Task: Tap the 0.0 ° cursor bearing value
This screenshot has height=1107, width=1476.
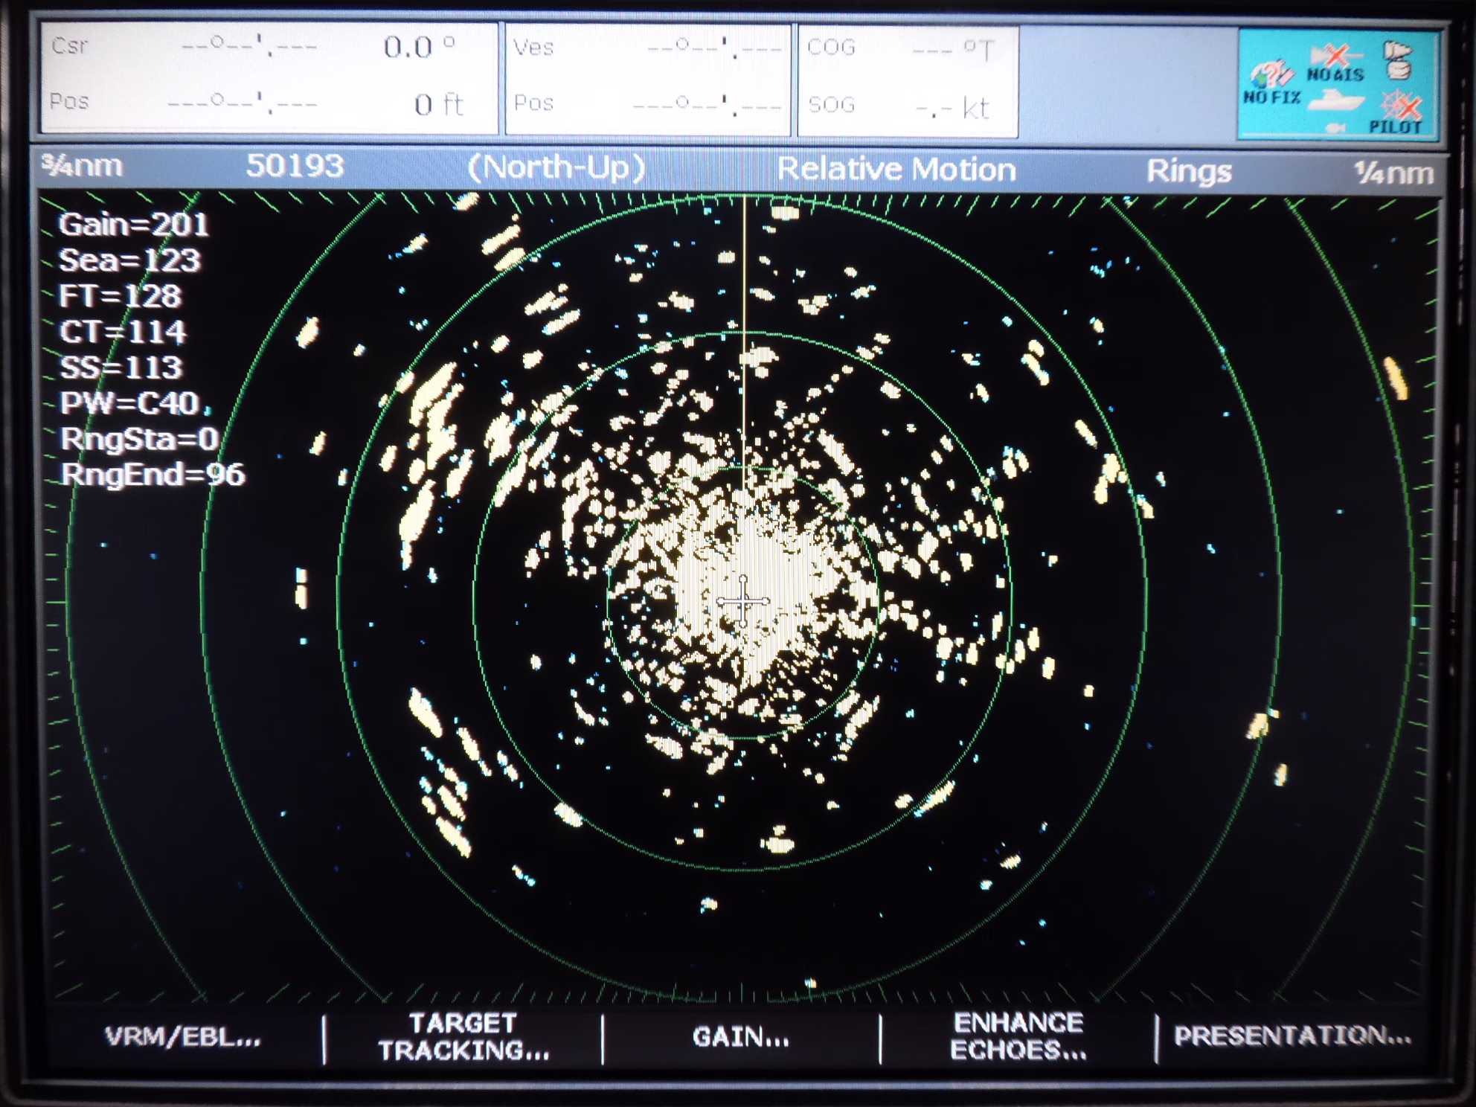Action: (419, 48)
